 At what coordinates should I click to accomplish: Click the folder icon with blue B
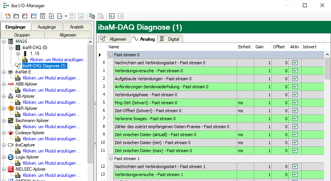(x=33, y=16)
